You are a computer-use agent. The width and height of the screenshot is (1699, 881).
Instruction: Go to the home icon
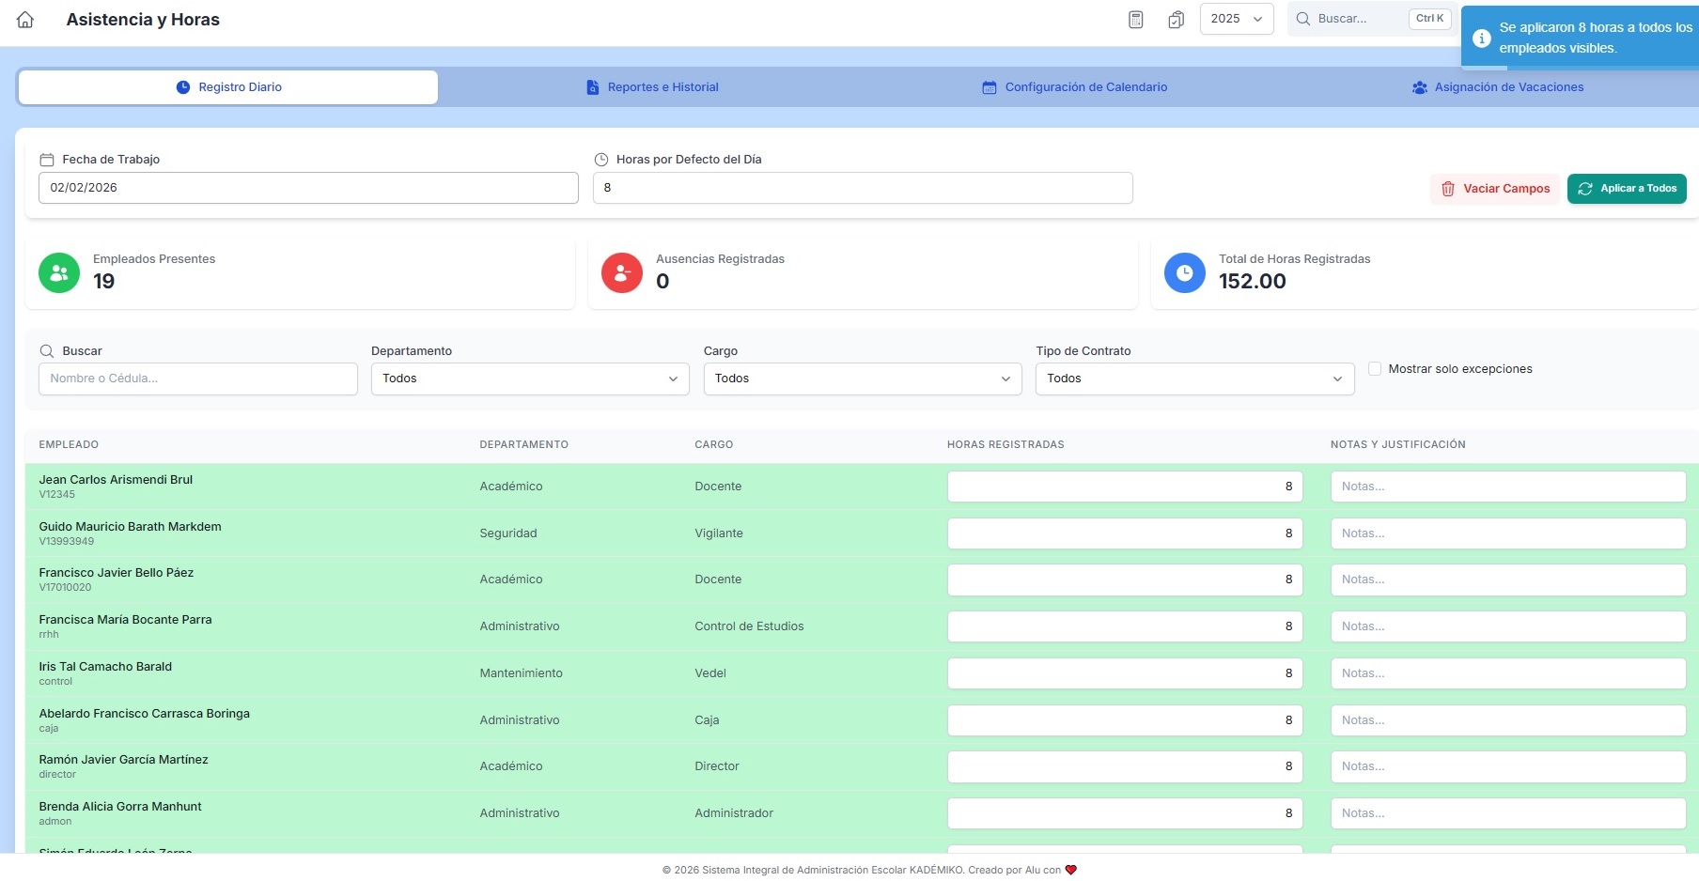coord(25,20)
